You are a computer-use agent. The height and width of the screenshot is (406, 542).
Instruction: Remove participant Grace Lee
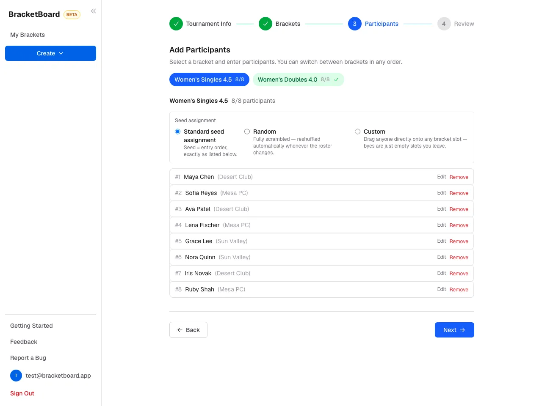(459, 241)
